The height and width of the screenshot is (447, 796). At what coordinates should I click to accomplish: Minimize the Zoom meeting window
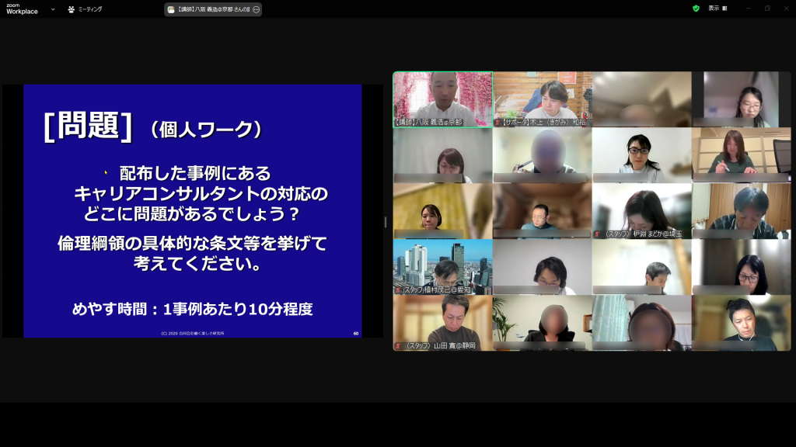[x=748, y=9]
